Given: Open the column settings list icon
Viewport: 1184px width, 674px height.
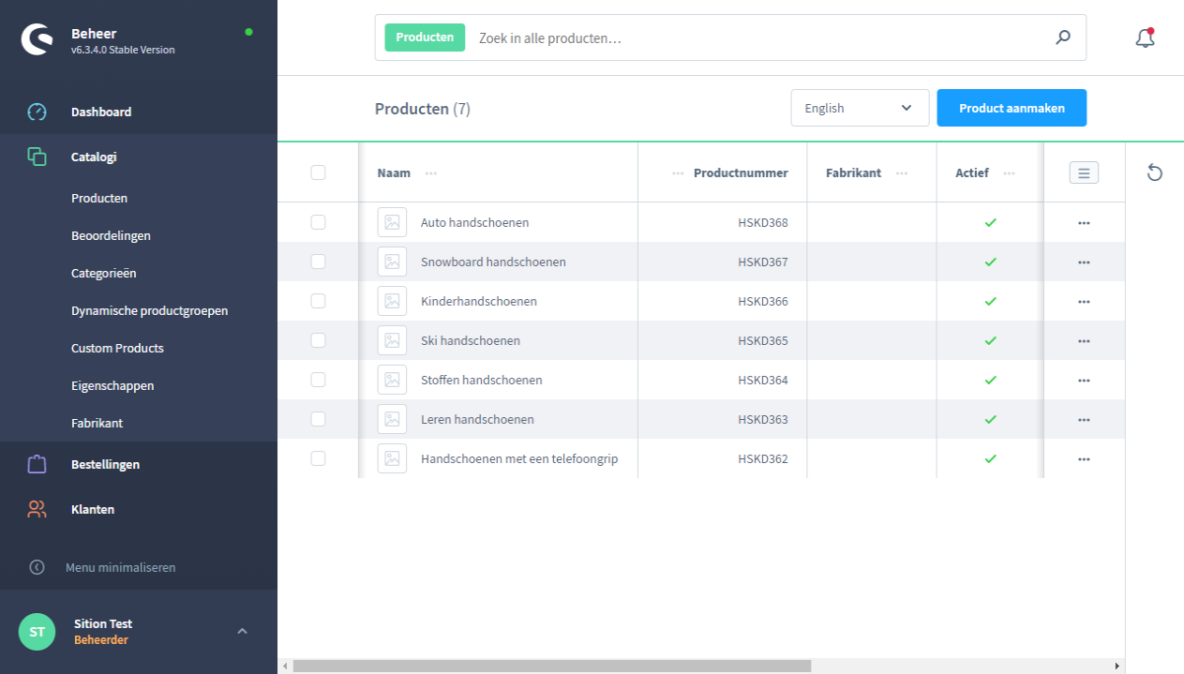Looking at the screenshot, I should (x=1084, y=172).
